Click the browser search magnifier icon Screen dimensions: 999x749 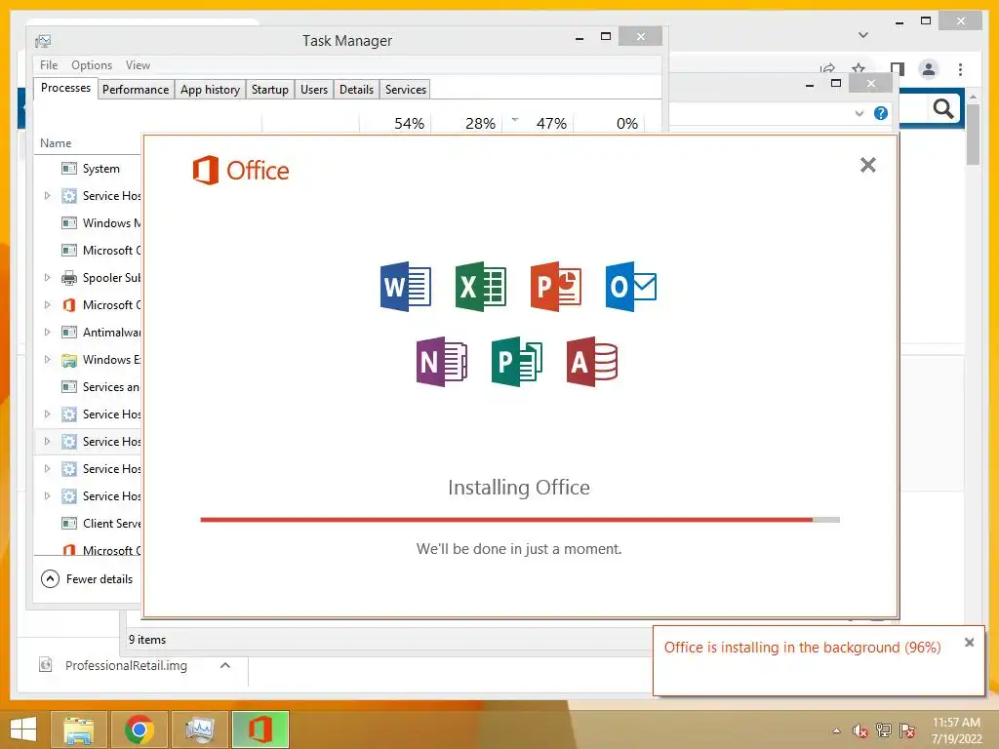(943, 109)
